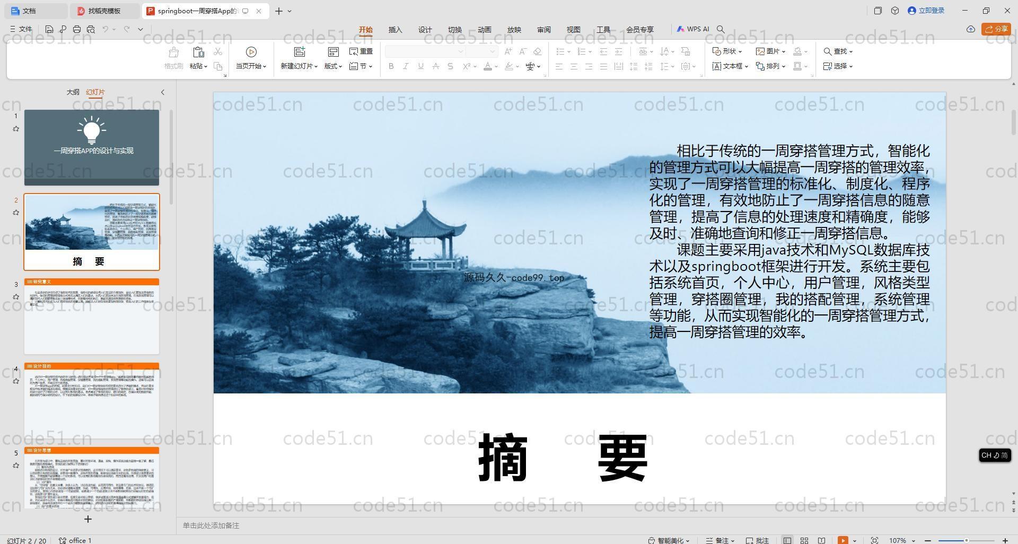Click the Redo arrow icon
Viewport: 1018px width, 544px height.
[127, 29]
